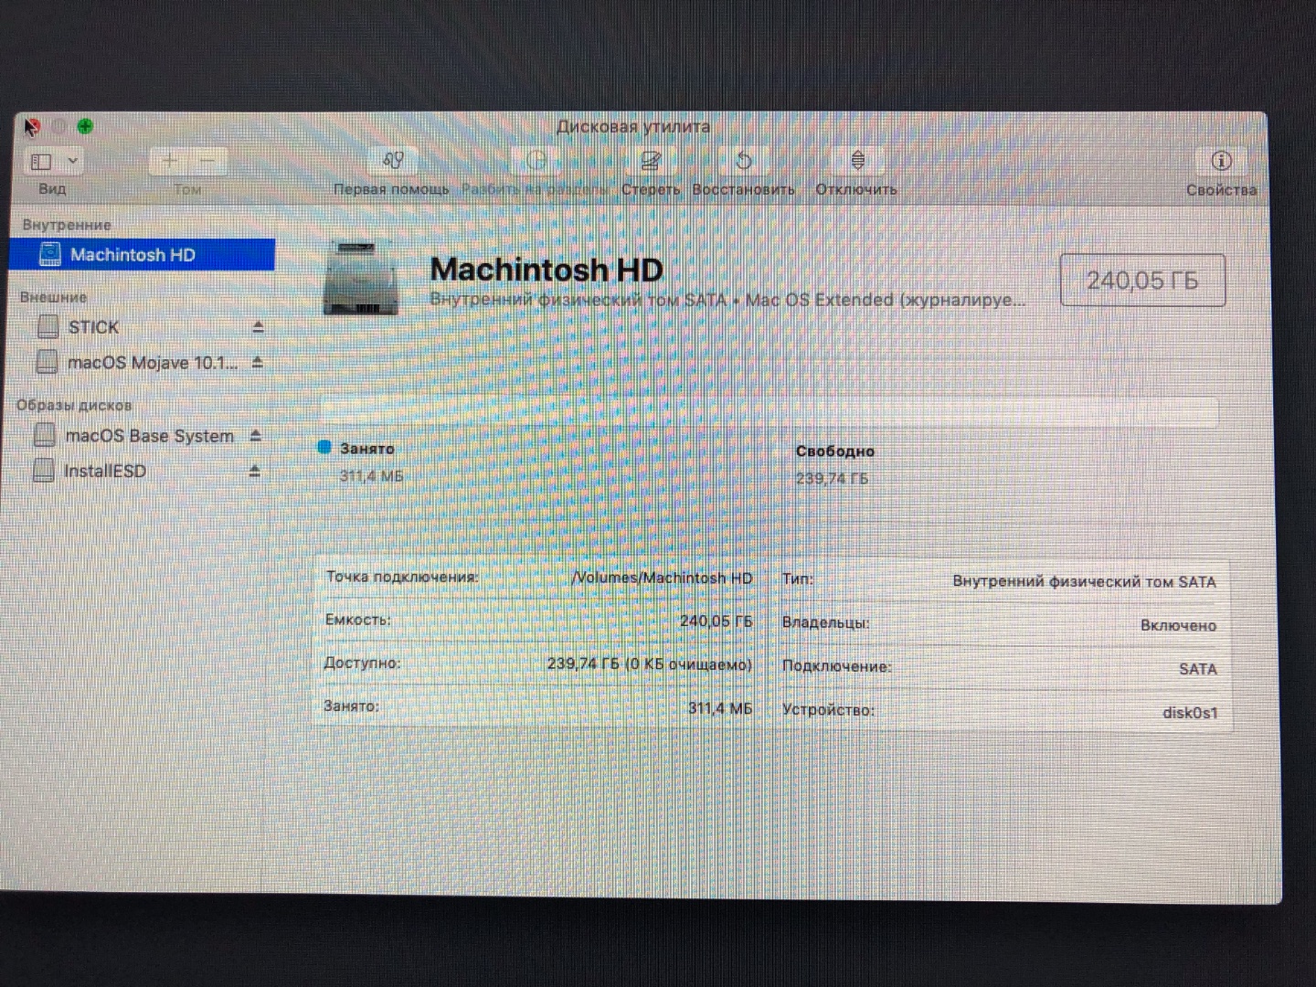Click the Владельцы Включено value
The image size is (1316, 987).
tap(1178, 625)
